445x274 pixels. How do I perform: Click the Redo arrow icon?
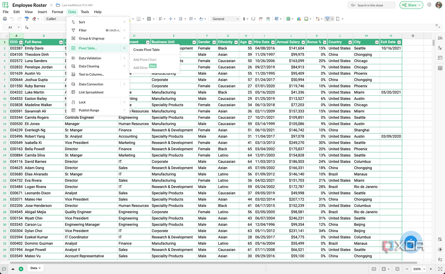tap(19, 19)
